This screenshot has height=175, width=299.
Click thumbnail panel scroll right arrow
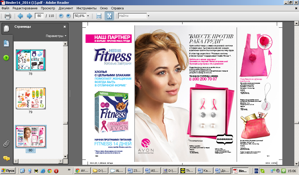61,161
